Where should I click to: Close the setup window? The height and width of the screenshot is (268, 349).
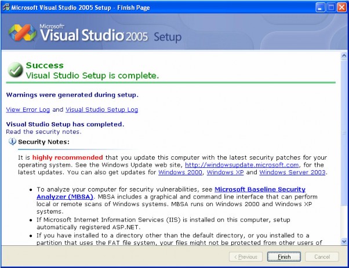click(x=341, y=8)
